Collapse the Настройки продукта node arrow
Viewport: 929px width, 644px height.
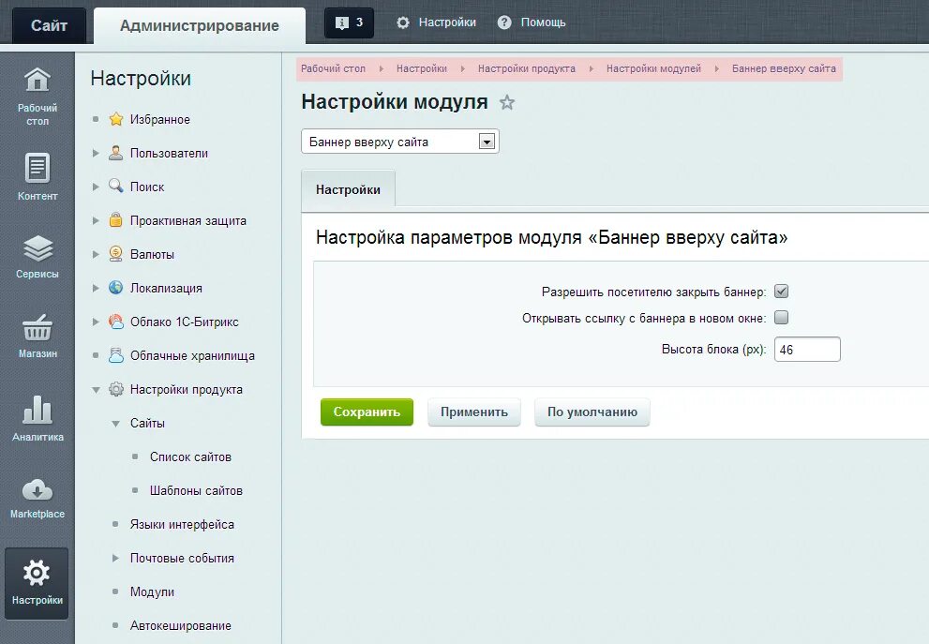pos(96,390)
